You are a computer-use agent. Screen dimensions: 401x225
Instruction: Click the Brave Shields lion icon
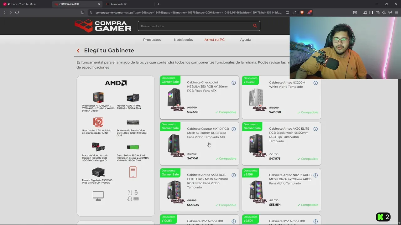click(x=302, y=12)
